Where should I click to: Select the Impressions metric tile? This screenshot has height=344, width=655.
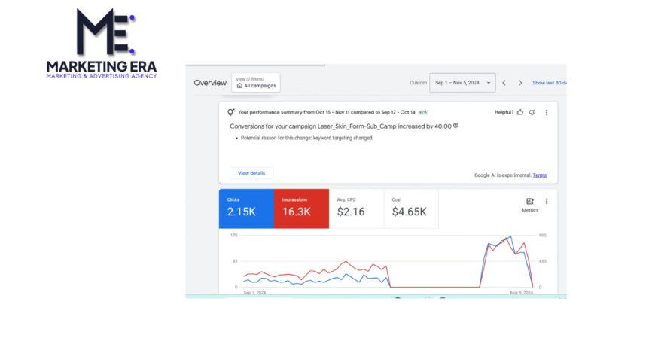pos(301,207)
